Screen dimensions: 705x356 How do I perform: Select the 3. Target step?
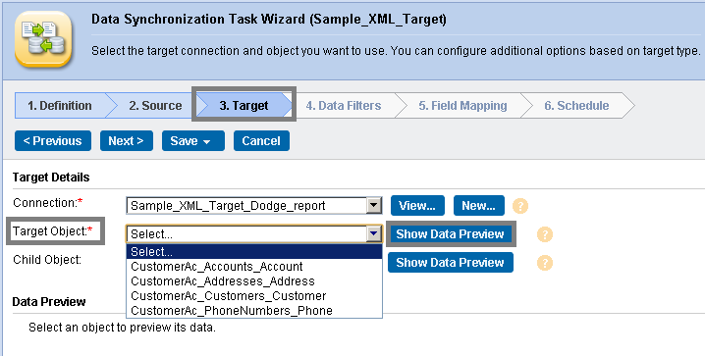(244, 106)
